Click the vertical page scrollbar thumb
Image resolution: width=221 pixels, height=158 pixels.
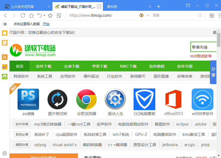point(219,40)
